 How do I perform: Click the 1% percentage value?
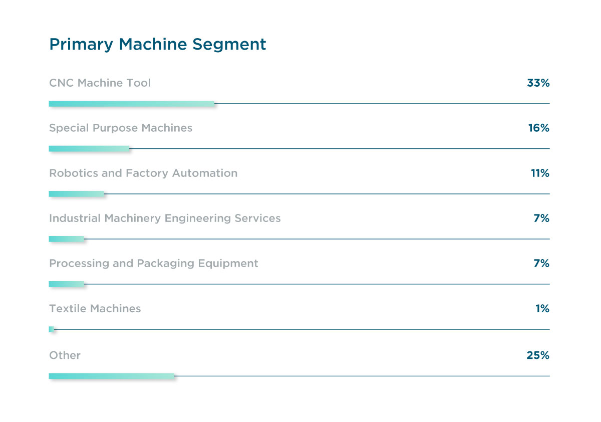[x=542, y=309]
